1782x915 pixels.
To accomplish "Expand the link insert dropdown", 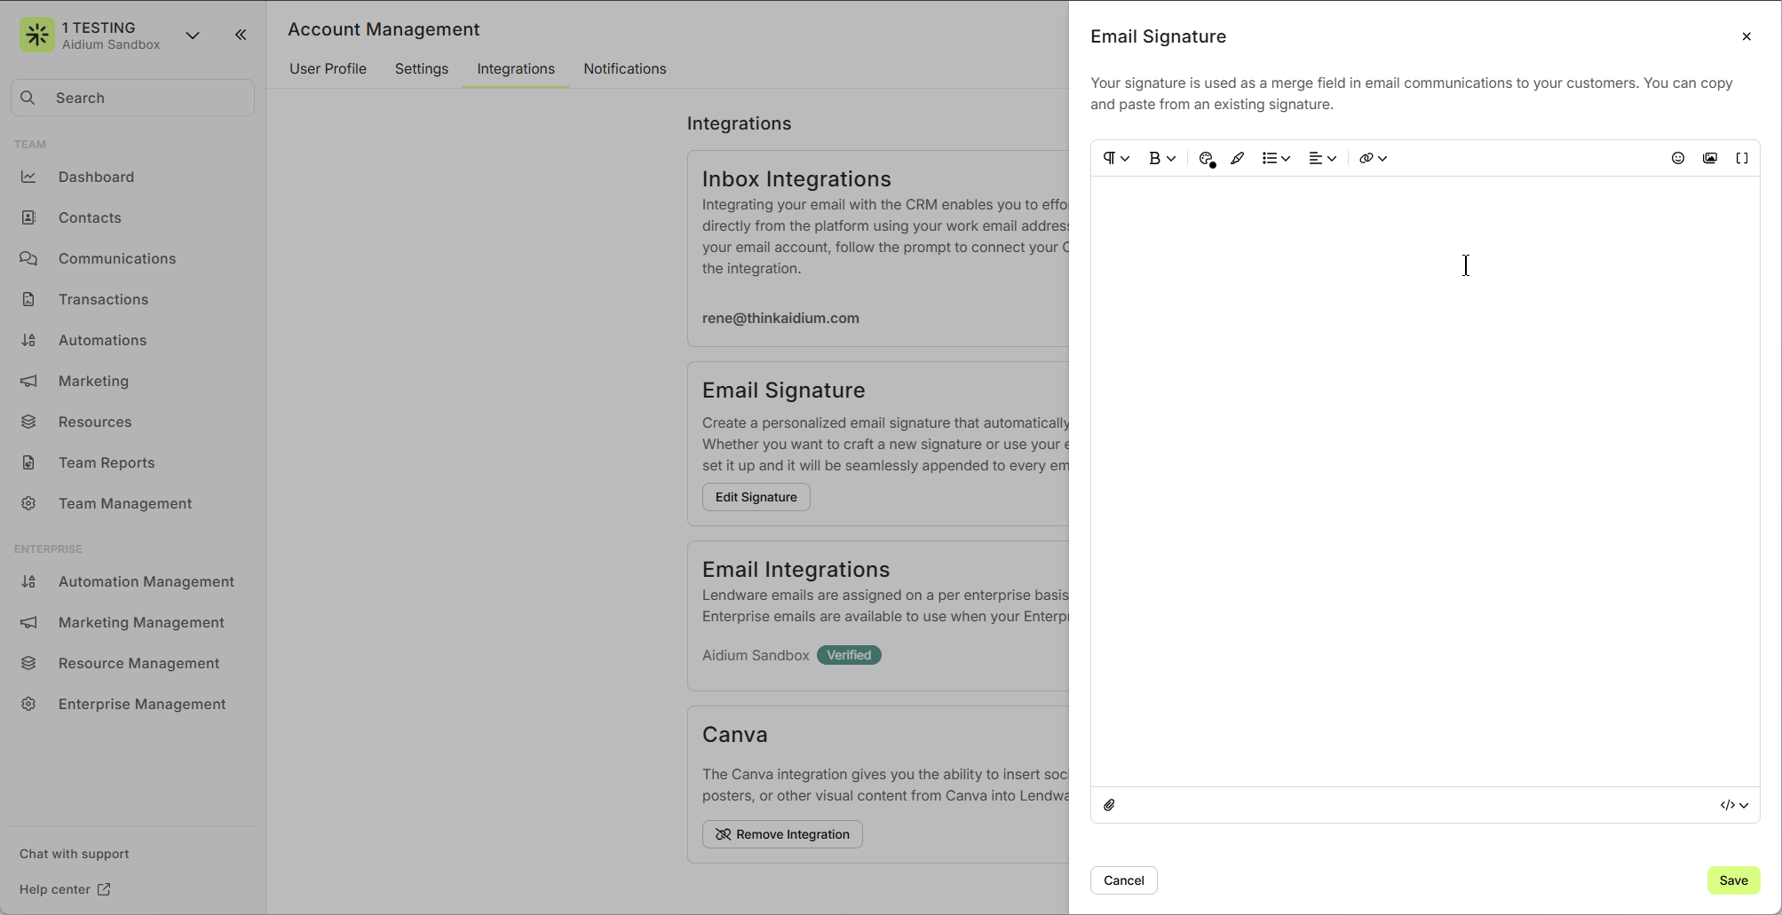I will pos(1373,158).
